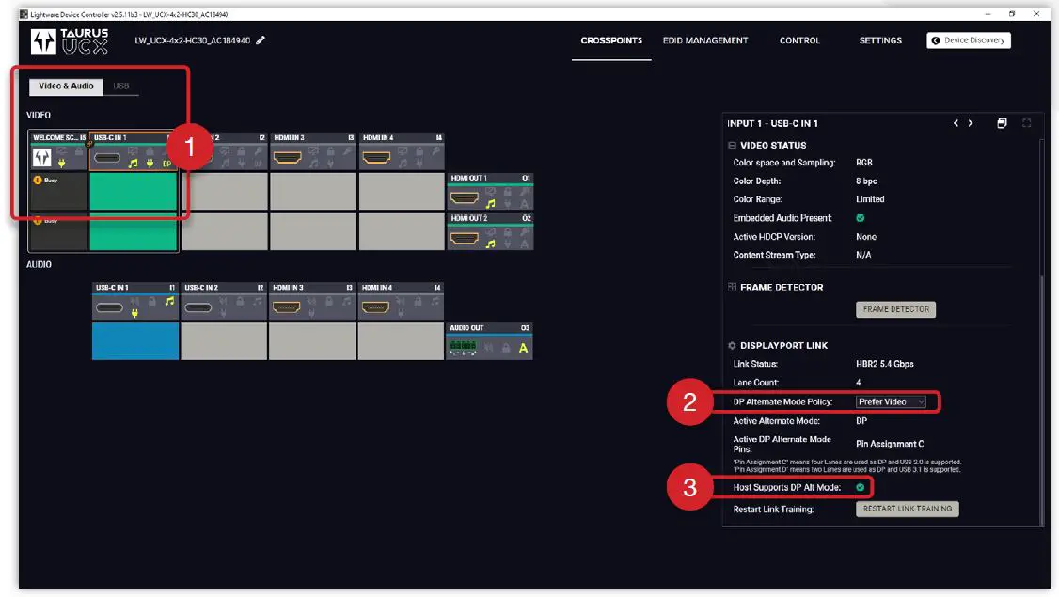Click the key icon on video HDMI IN 3
This screenshot has width=1059, height=597.
click(x=348, y=151)
